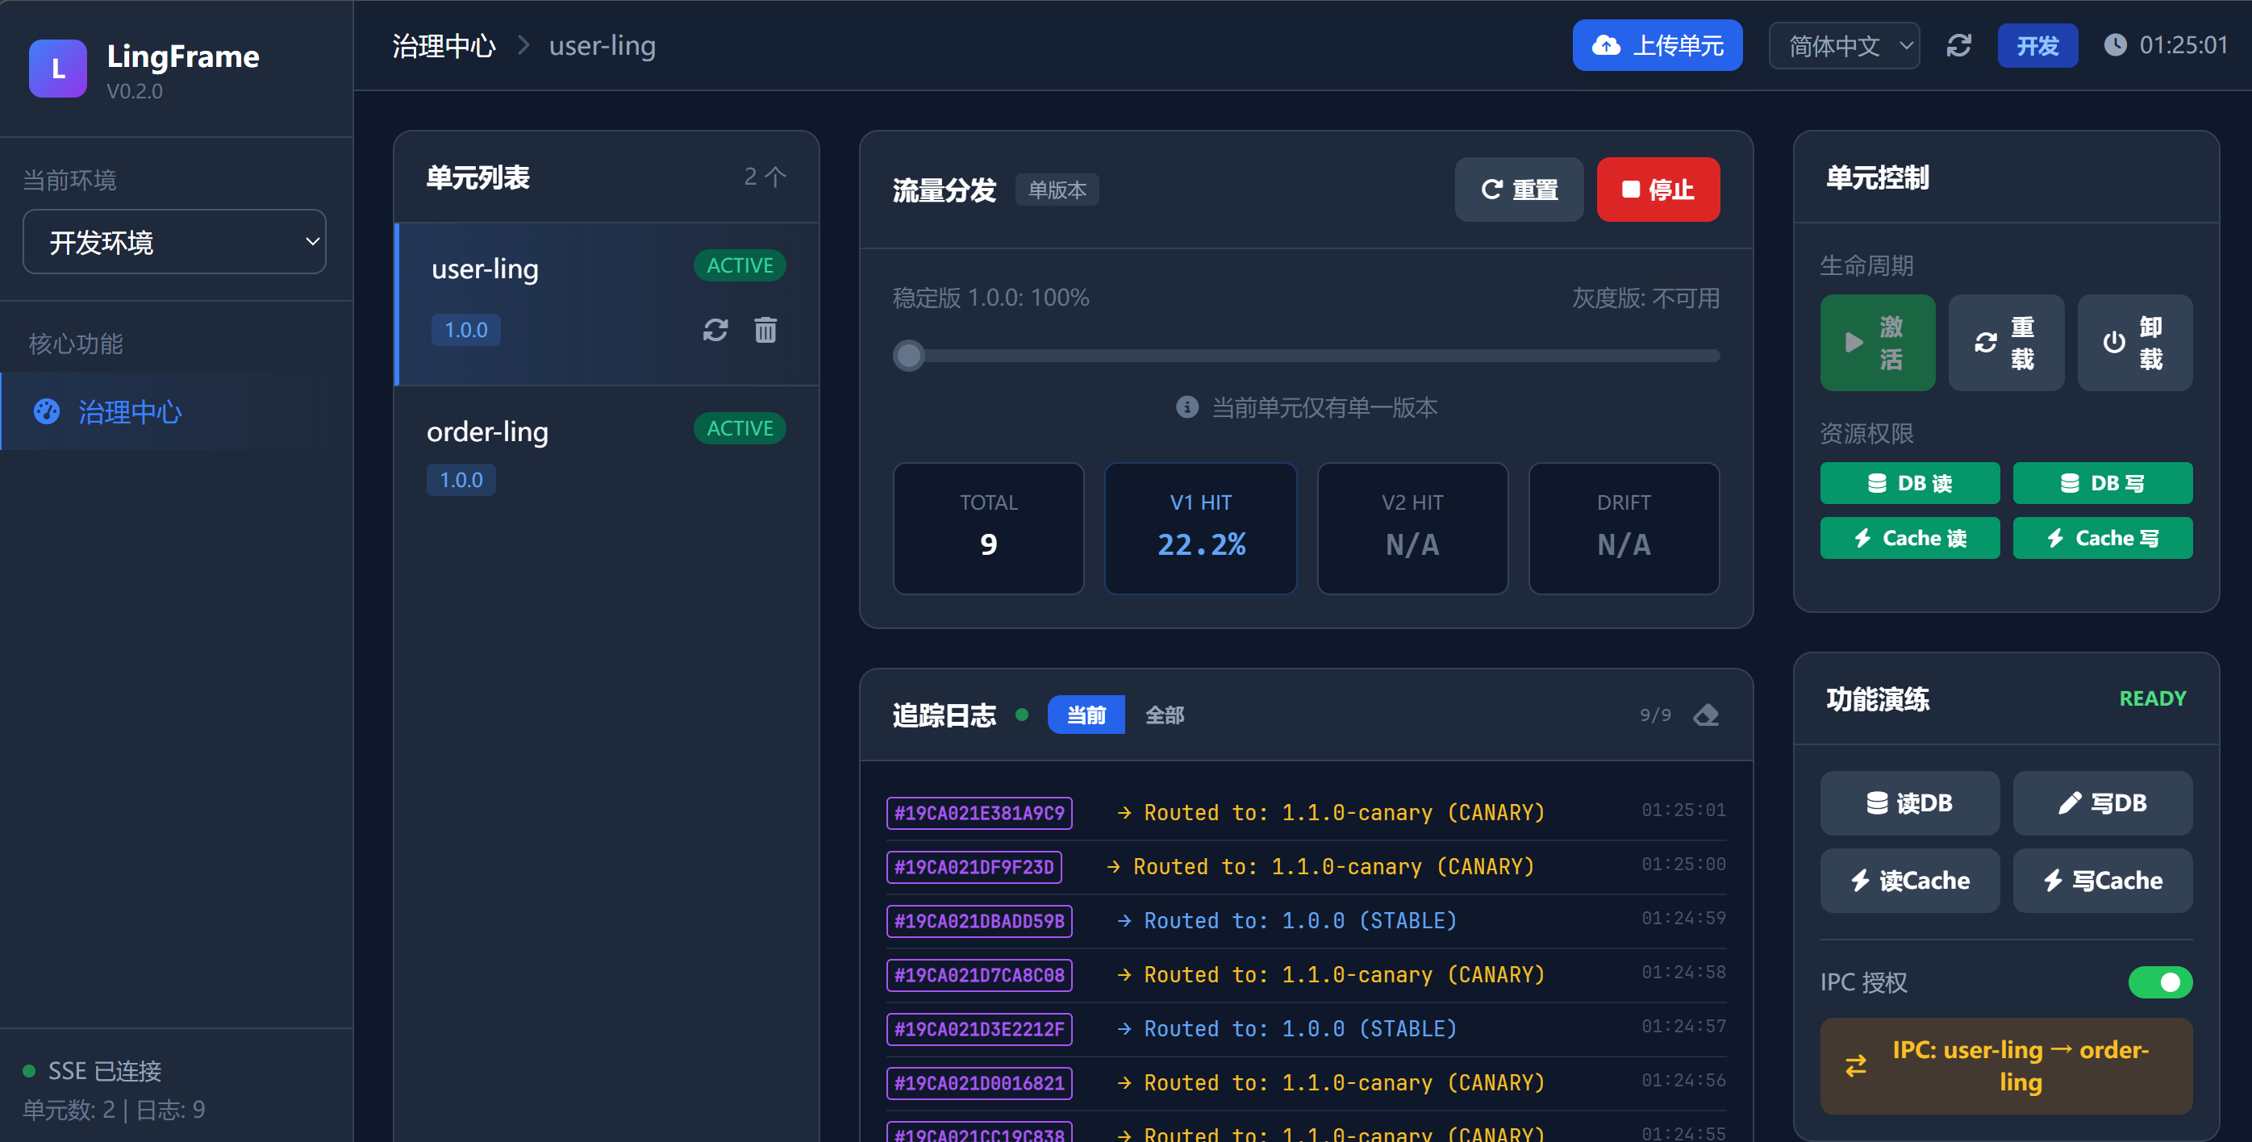Click trace ID #19CA021DF9F23D
The width and height of the screenshot is (2252, 1142).
(x=974, y=866)
